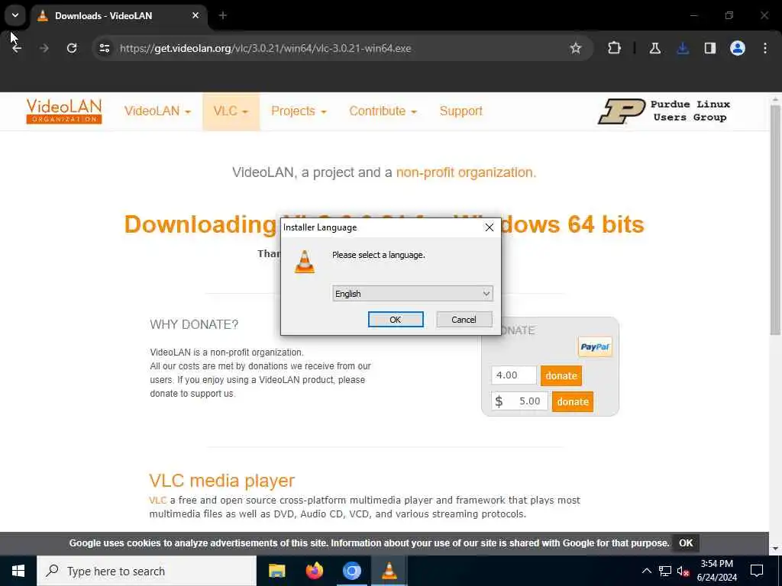Show Chrome downloads list

click(683, 48)
